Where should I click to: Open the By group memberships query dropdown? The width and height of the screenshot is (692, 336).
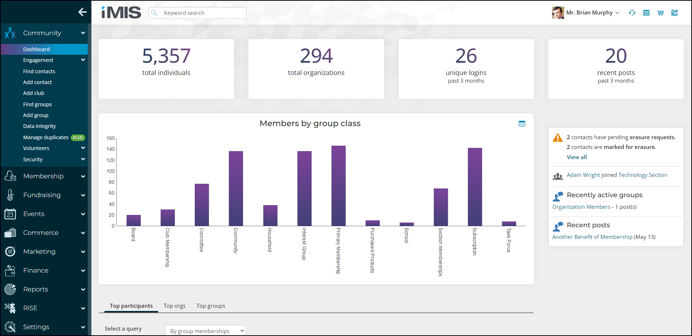click(205, 331)
